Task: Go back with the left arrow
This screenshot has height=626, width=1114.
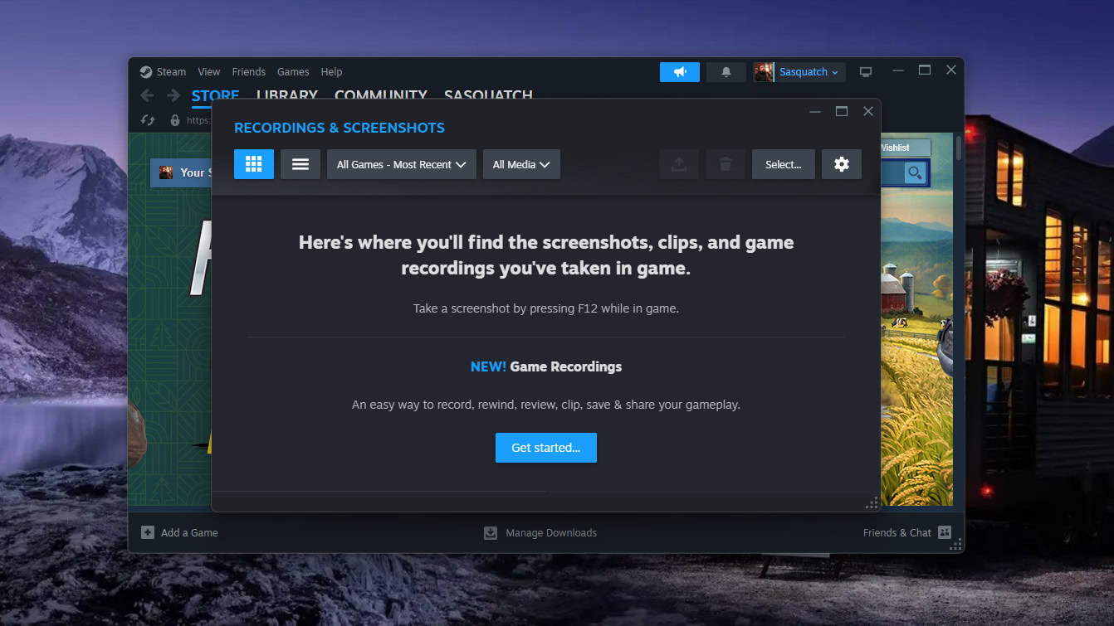Action: pos(147,95)
